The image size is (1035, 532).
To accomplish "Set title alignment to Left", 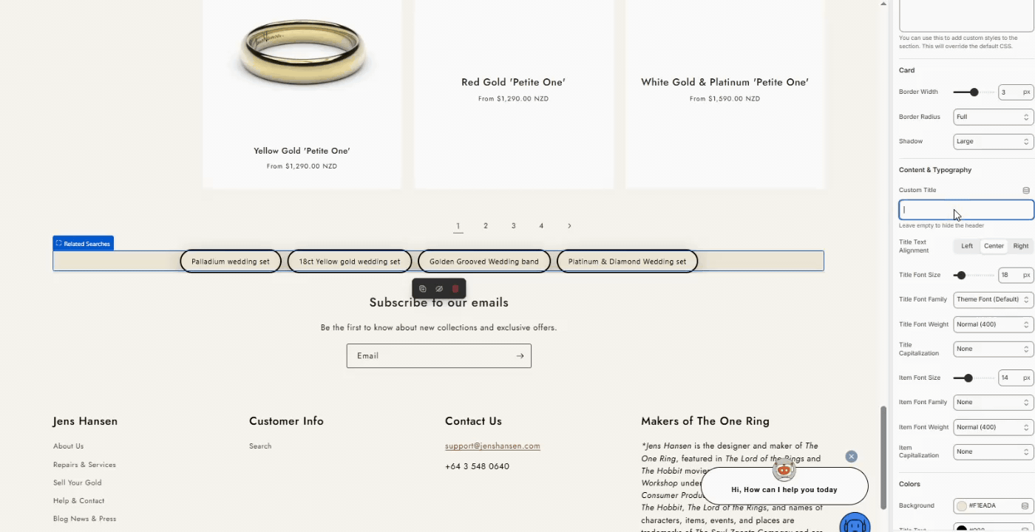I will tap(967, 246).
